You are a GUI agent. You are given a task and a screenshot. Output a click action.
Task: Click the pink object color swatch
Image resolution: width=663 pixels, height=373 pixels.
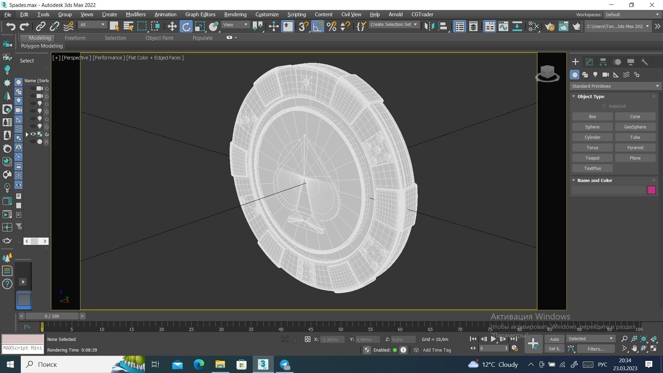click(x=651, y=190)
